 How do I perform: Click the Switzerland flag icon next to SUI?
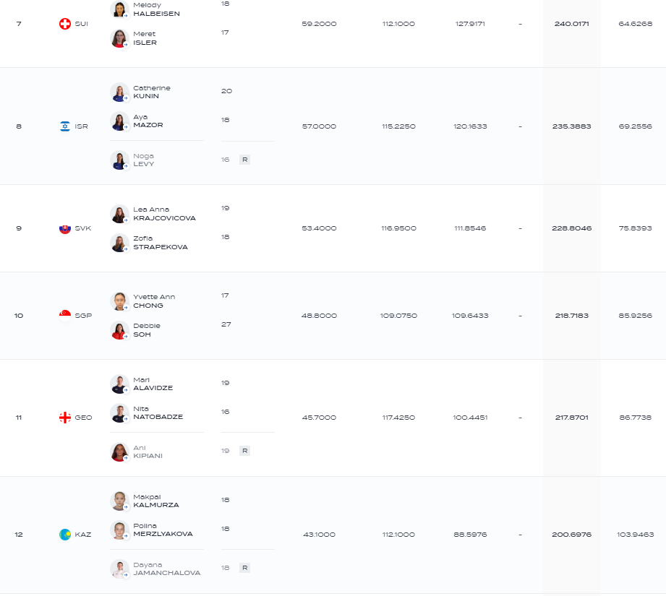click(x=65, y=24)
